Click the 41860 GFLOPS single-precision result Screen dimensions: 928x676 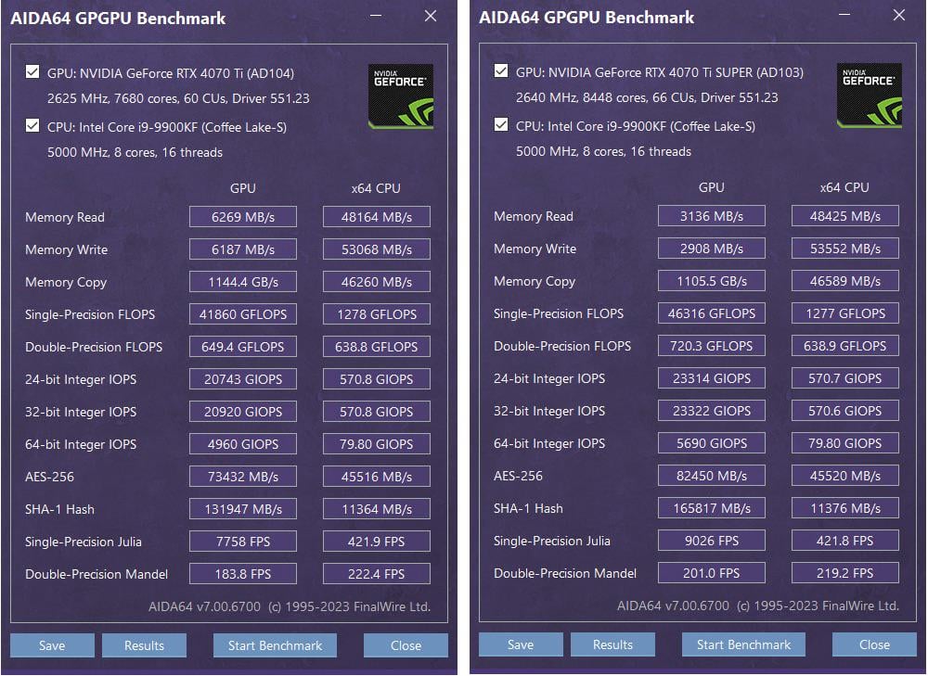[x=242, y=314]
